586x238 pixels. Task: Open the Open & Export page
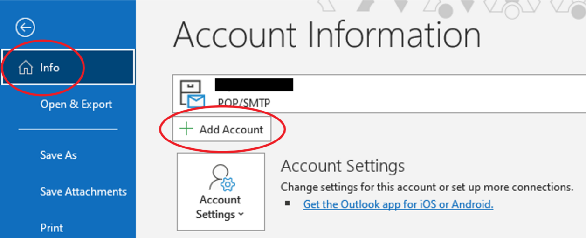pyautogui.click(x=76, y=104)
